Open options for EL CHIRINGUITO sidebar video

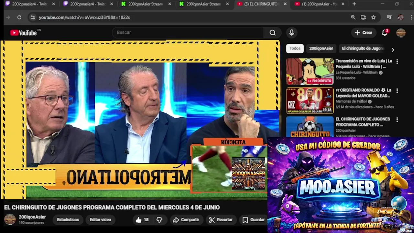tap(397, 120)
